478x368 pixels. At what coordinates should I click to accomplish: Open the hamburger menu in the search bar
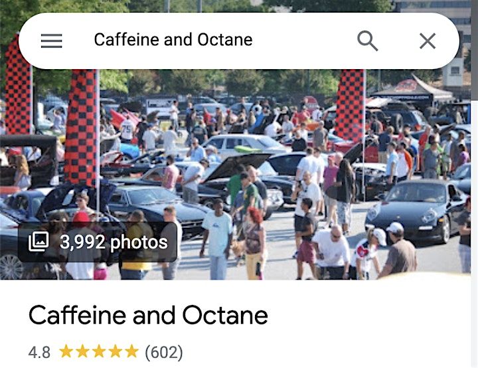[52, 41]
